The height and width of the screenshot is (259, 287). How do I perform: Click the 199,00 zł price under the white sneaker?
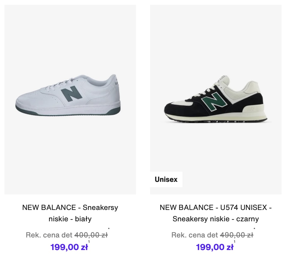pos(69,247)
